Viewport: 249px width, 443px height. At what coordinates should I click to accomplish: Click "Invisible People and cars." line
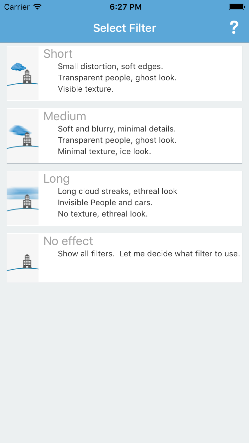(105, 203)
